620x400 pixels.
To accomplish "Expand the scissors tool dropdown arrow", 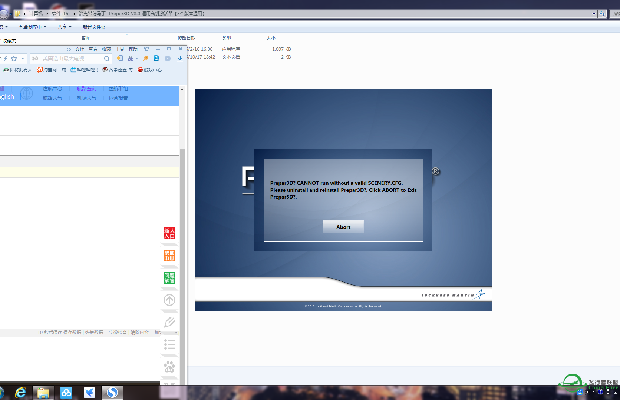I will tap(137, 59).
